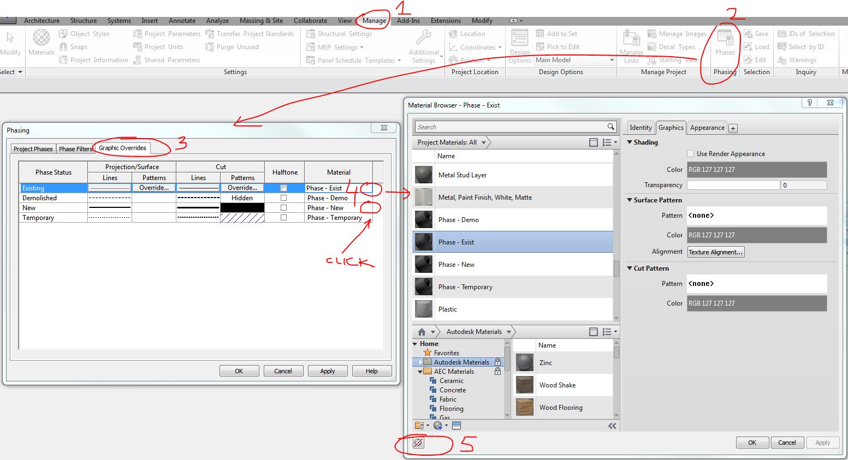Collapse the library panel with the double-chevron
The image size is (848, 460).
[x=612, y=426]
